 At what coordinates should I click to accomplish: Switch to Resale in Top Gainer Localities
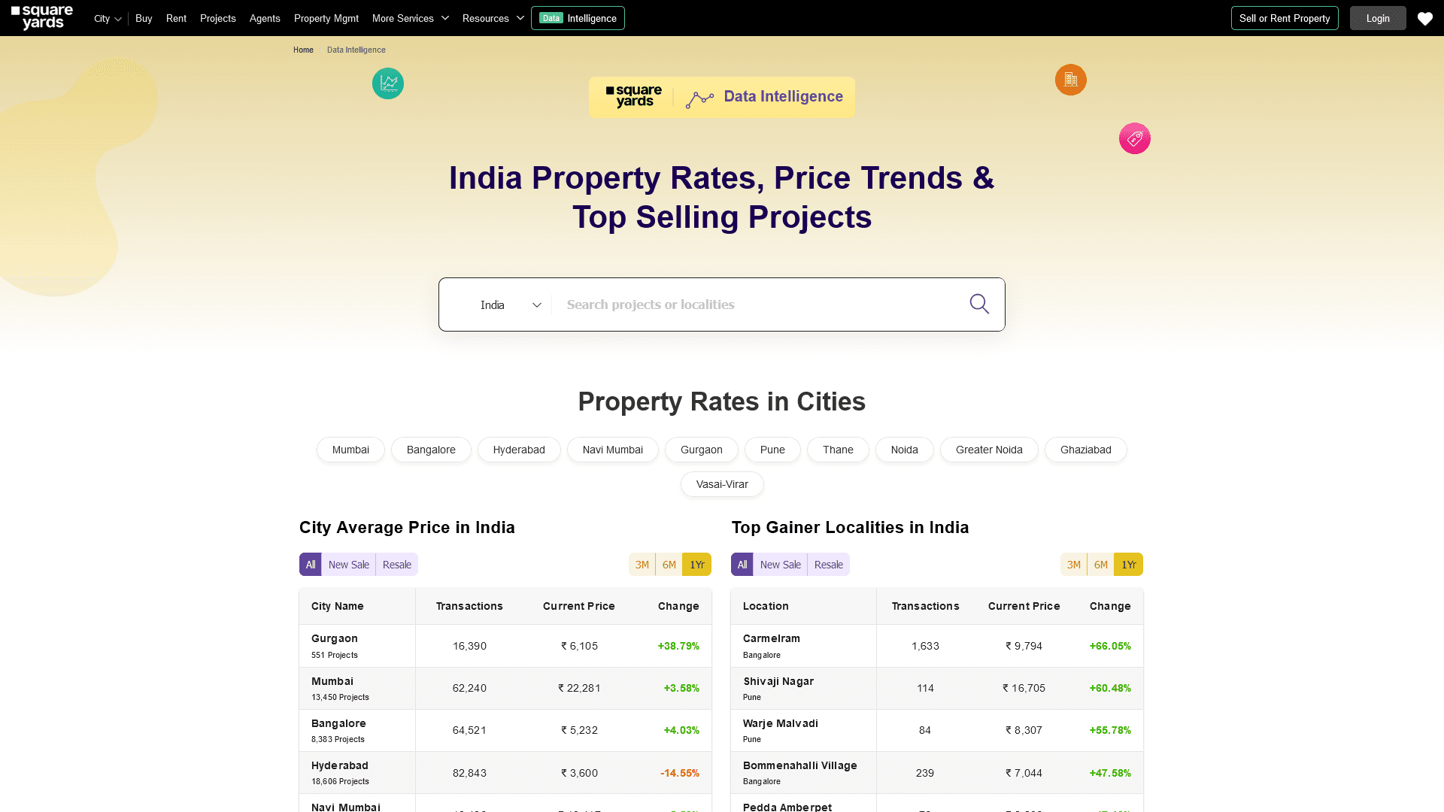point(828,564)
